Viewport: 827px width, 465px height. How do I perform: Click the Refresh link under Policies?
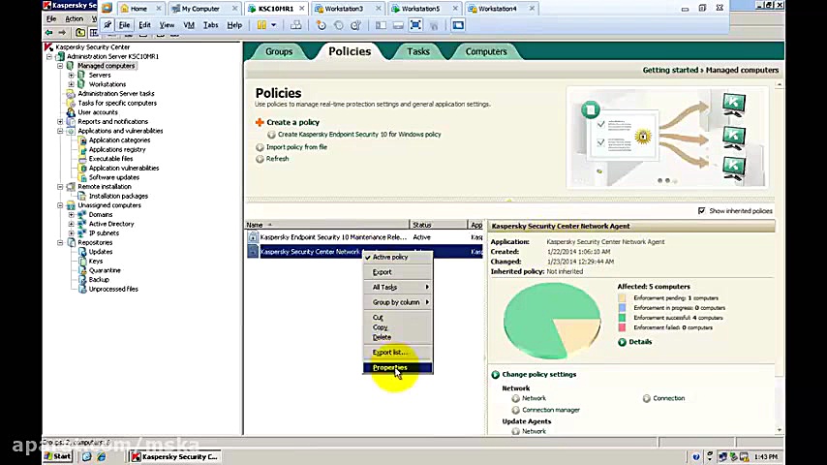click(x=277, y=159)
